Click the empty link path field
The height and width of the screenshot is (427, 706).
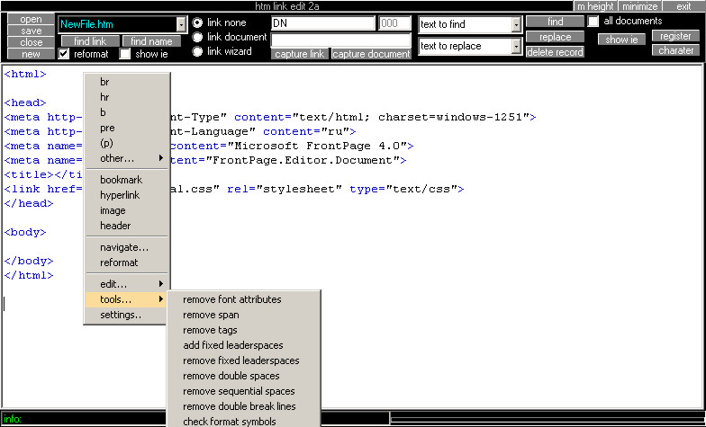pos(340,40)
